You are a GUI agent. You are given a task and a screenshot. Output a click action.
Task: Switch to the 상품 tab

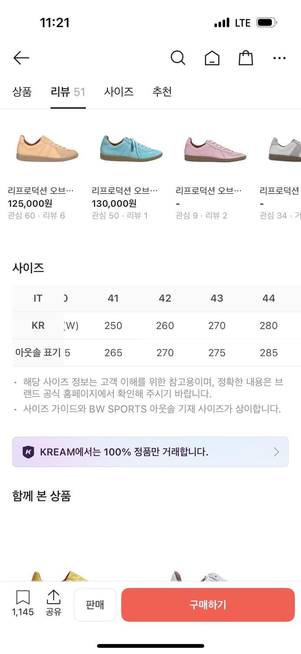[22, 92]
